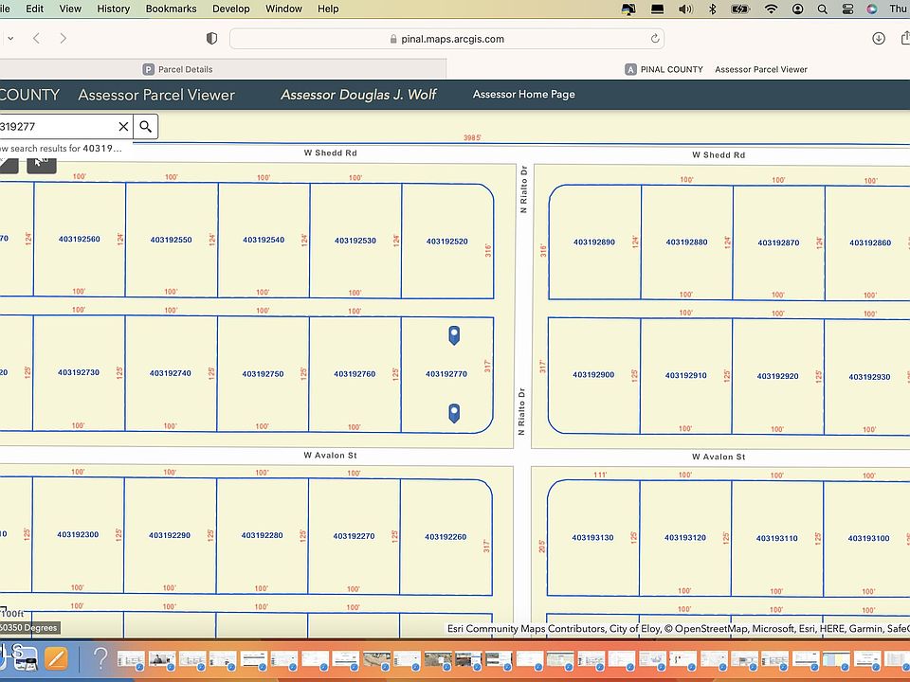Image resolution: width=910 pixels, height=682 pixels.
Task: Reload the page in address bar
Action: (x=655, y=39)
